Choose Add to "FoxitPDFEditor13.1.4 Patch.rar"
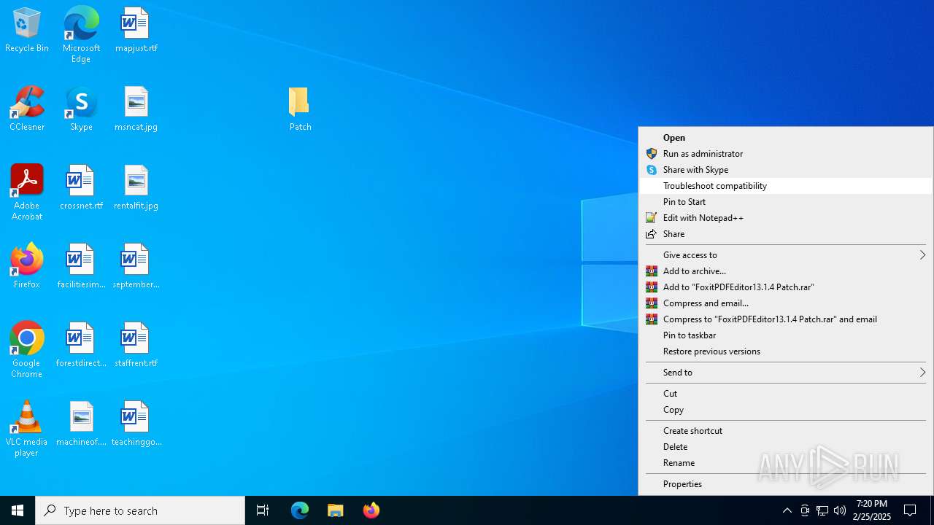The image size is (934, 525). (x=786, y=287)
